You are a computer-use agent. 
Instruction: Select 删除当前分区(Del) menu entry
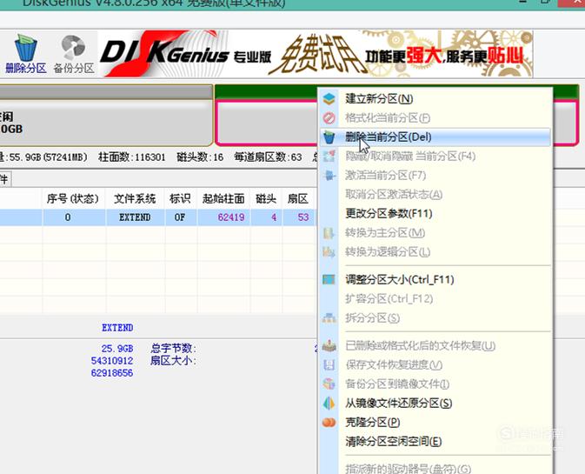[x=435, y=137]
